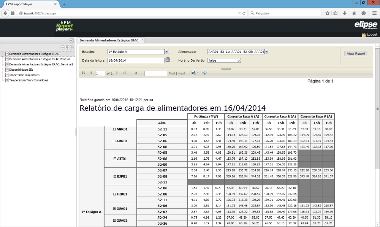Click the browser address bar
This screenshot has width=380, height=227.
128,13
